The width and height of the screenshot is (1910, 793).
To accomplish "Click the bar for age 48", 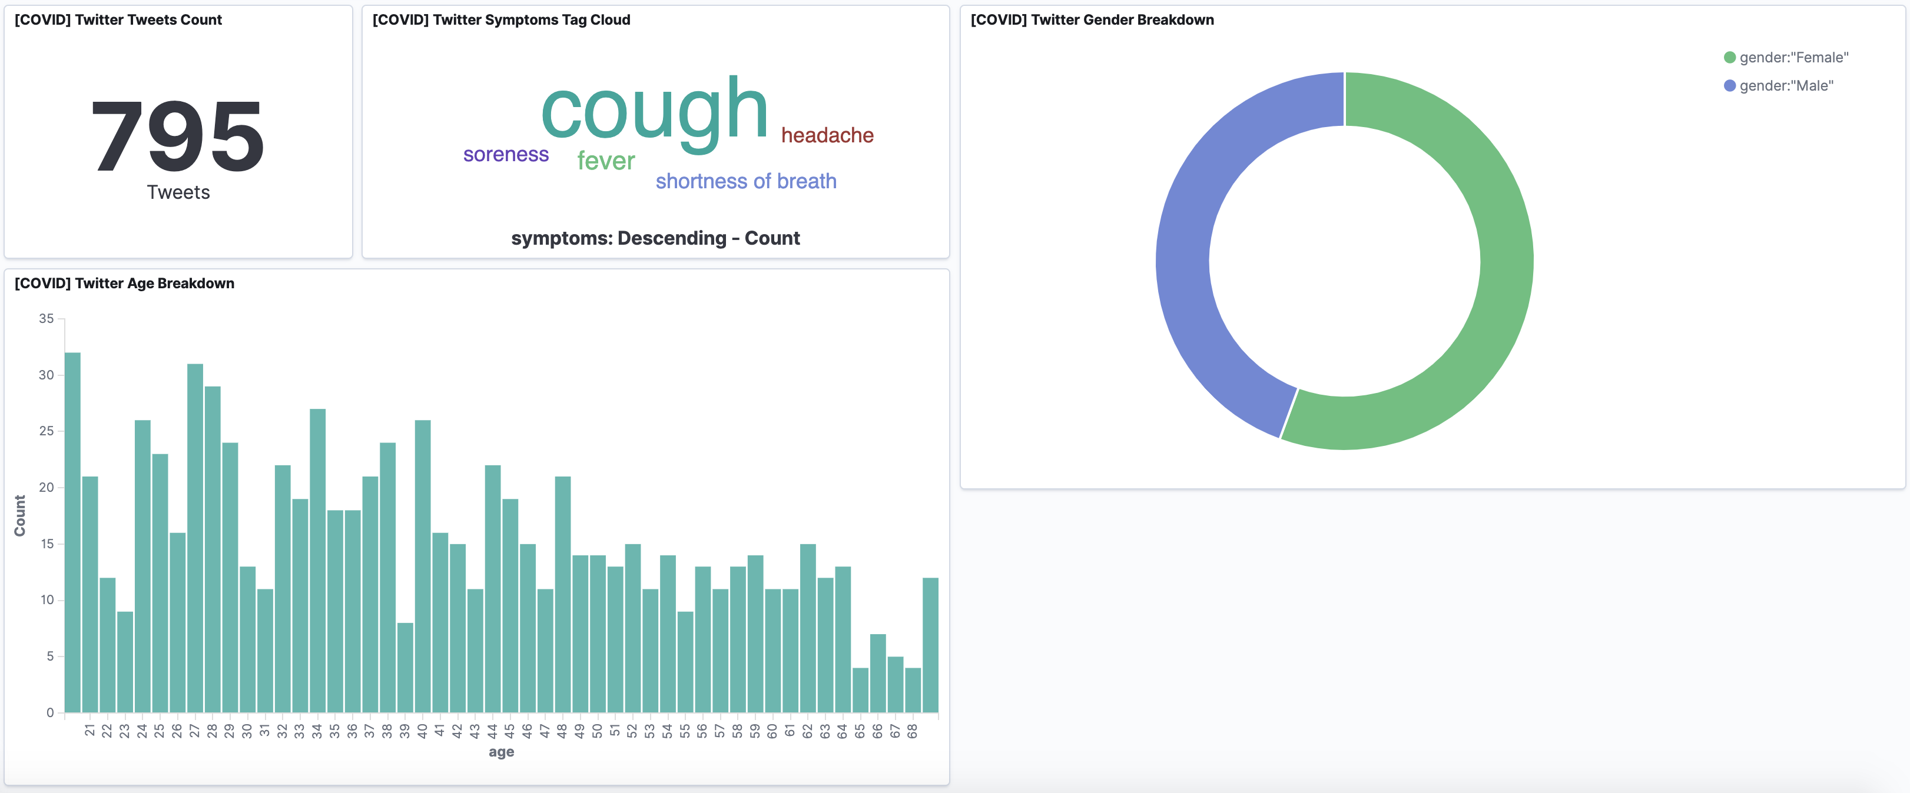I will [x=563, y=594].
